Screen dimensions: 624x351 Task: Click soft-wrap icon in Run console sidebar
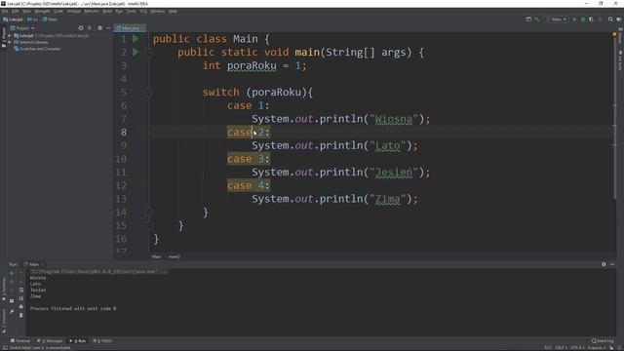pos(21,291)
